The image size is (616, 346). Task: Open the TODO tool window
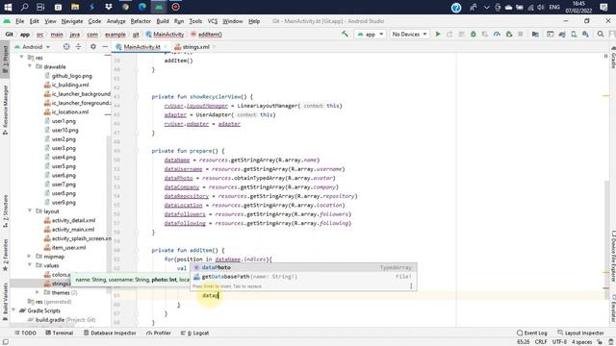[x=26, y=333]
